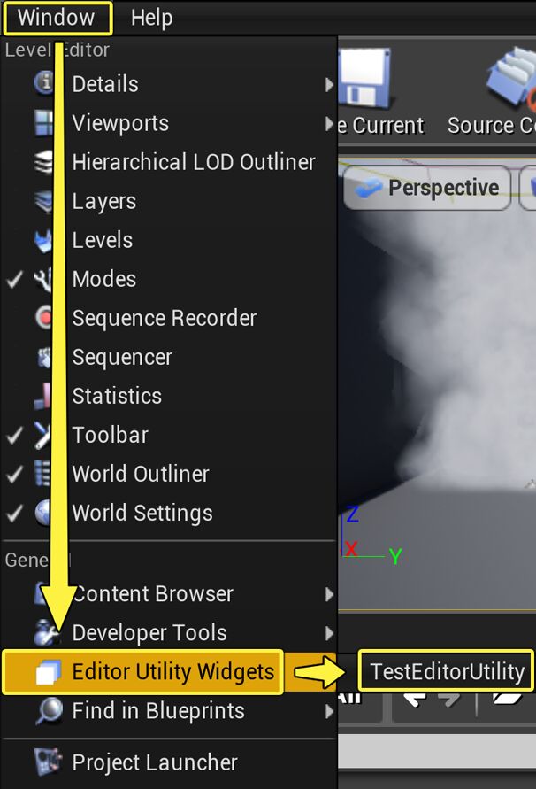Expand the Details submenu arrow
This screenshot has width=536, height=789.
[329, 84]
